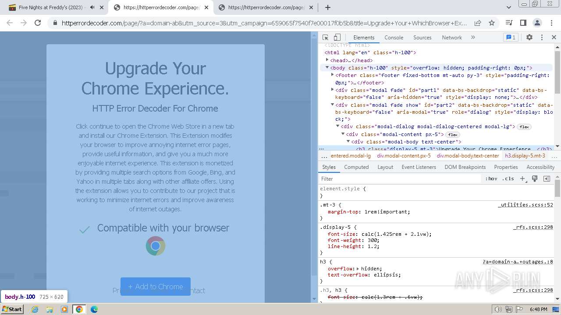561x315 pixels.
Task: Switch to the third httperrordecoder tab
Action: click(x=266, y=7)
